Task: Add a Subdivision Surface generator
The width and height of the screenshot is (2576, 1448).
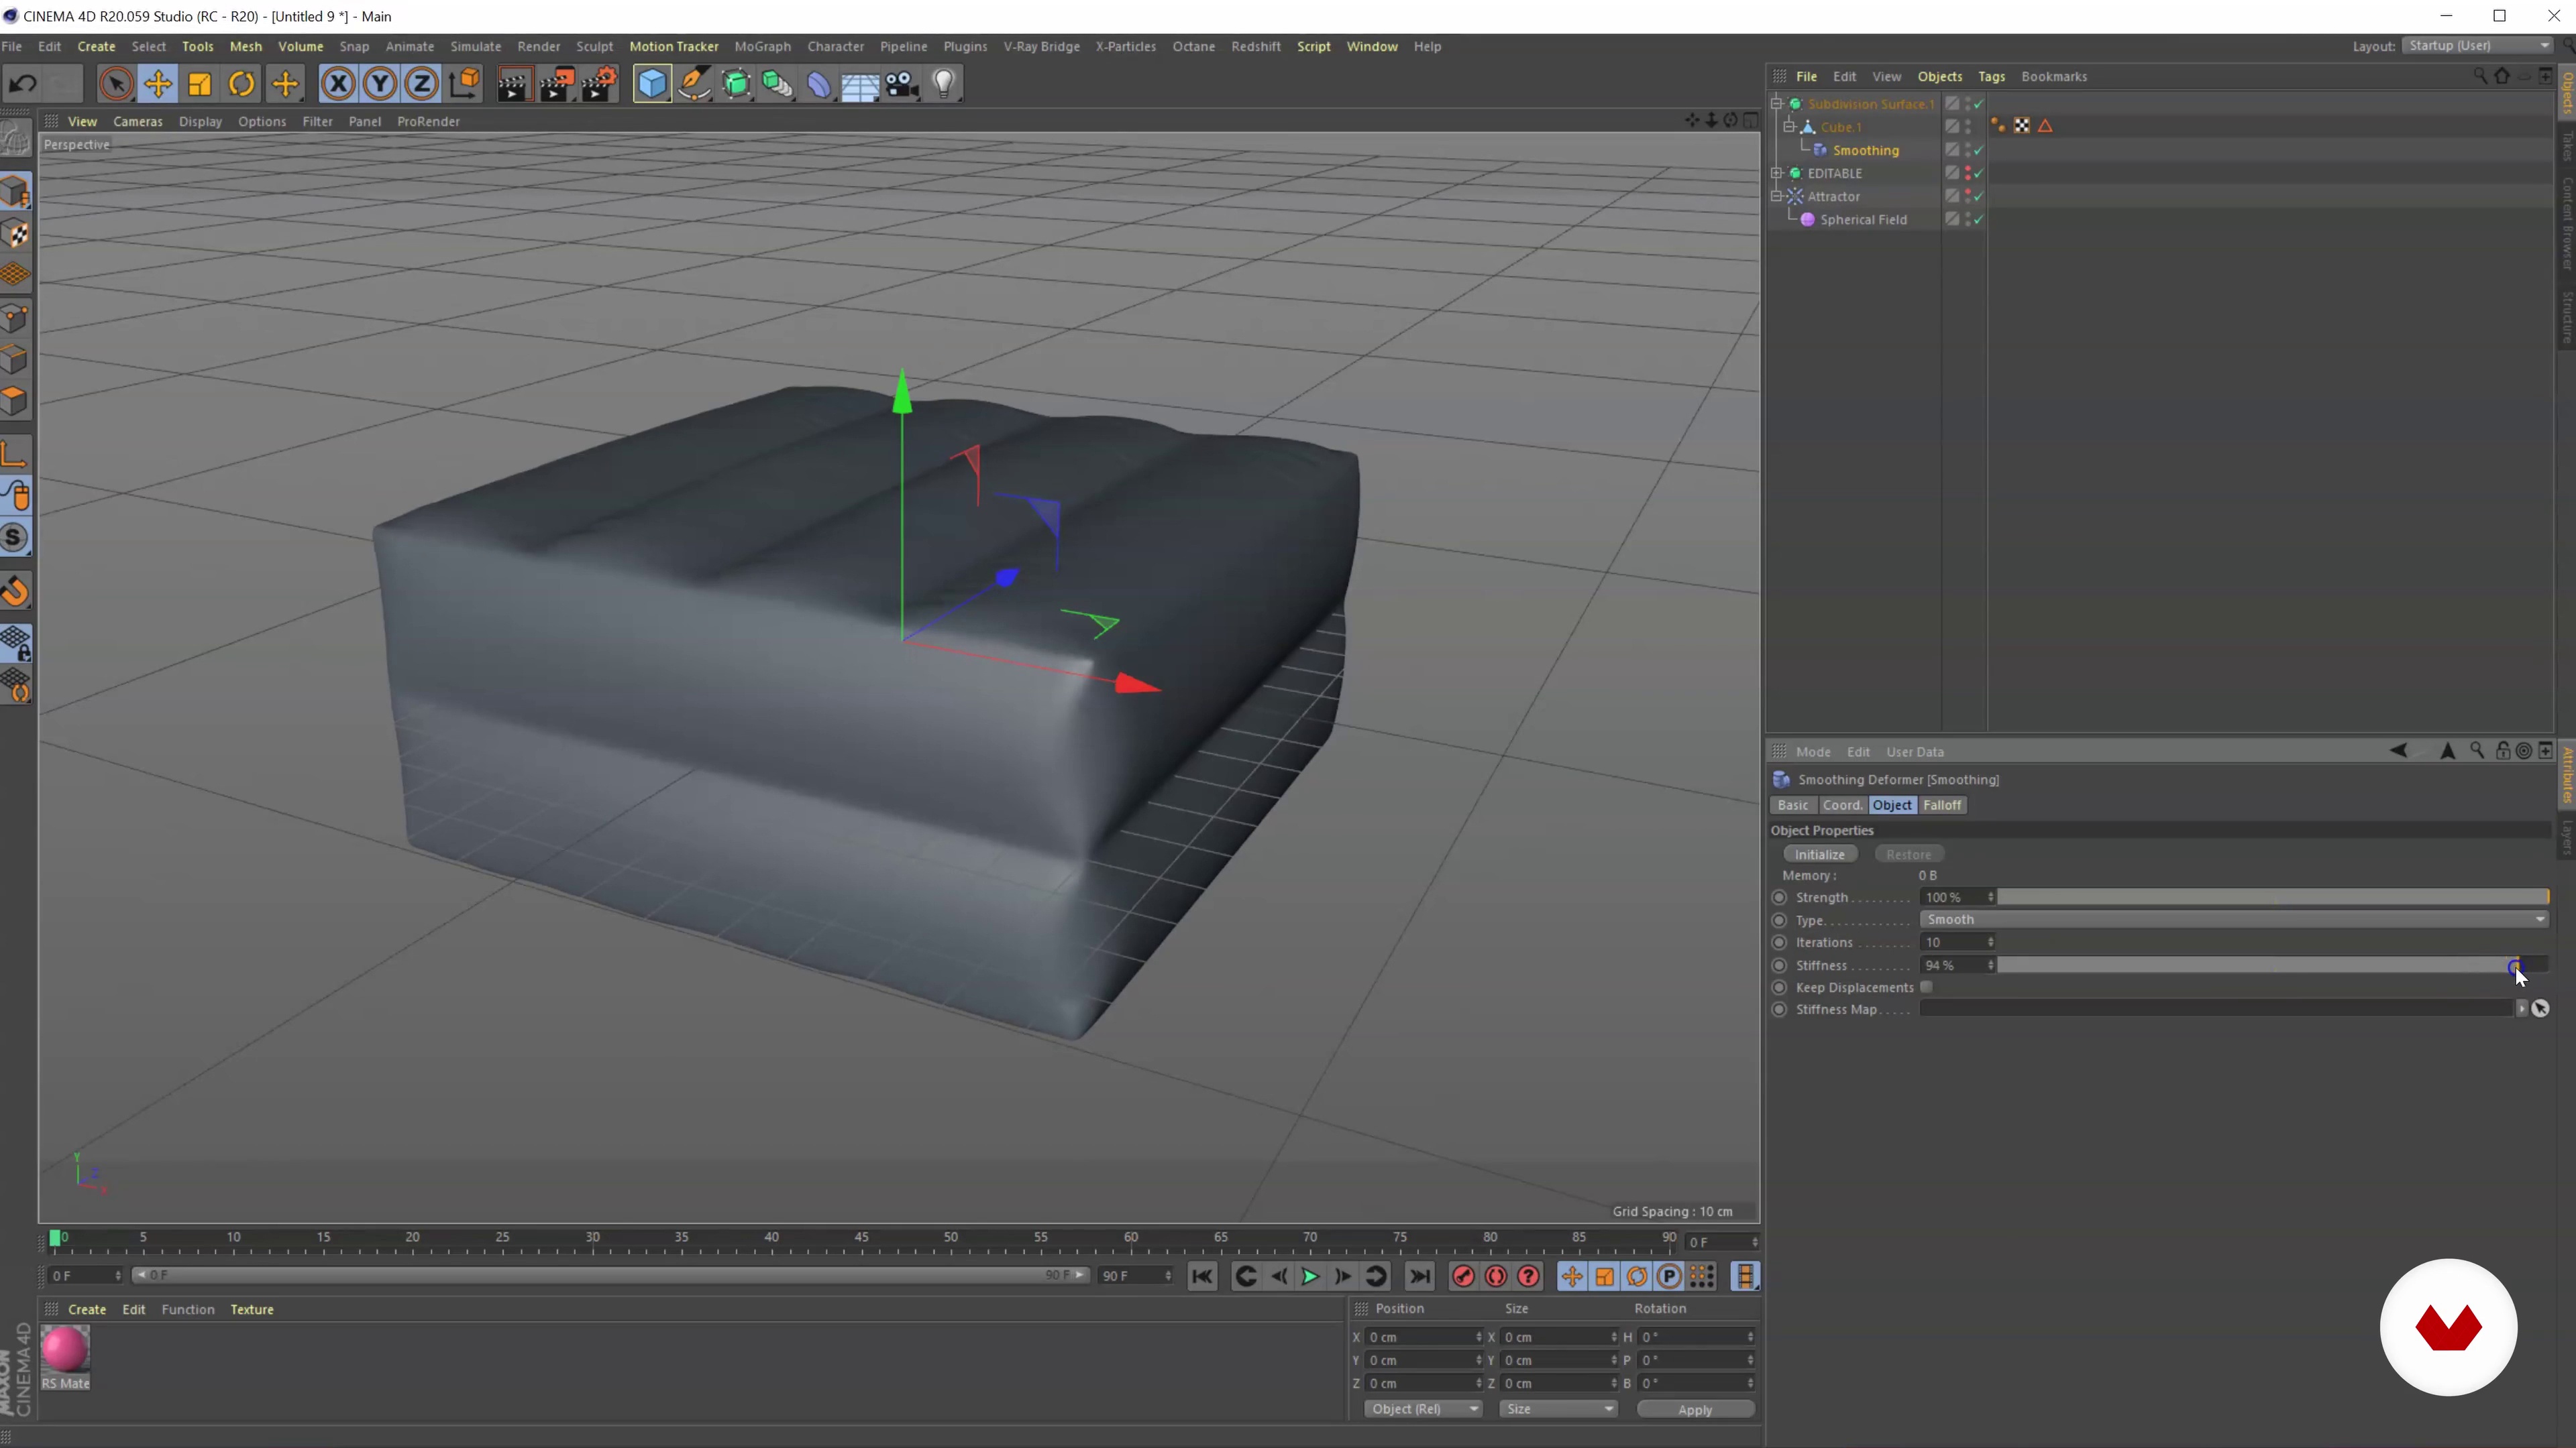Action: (x=736, y=84)
